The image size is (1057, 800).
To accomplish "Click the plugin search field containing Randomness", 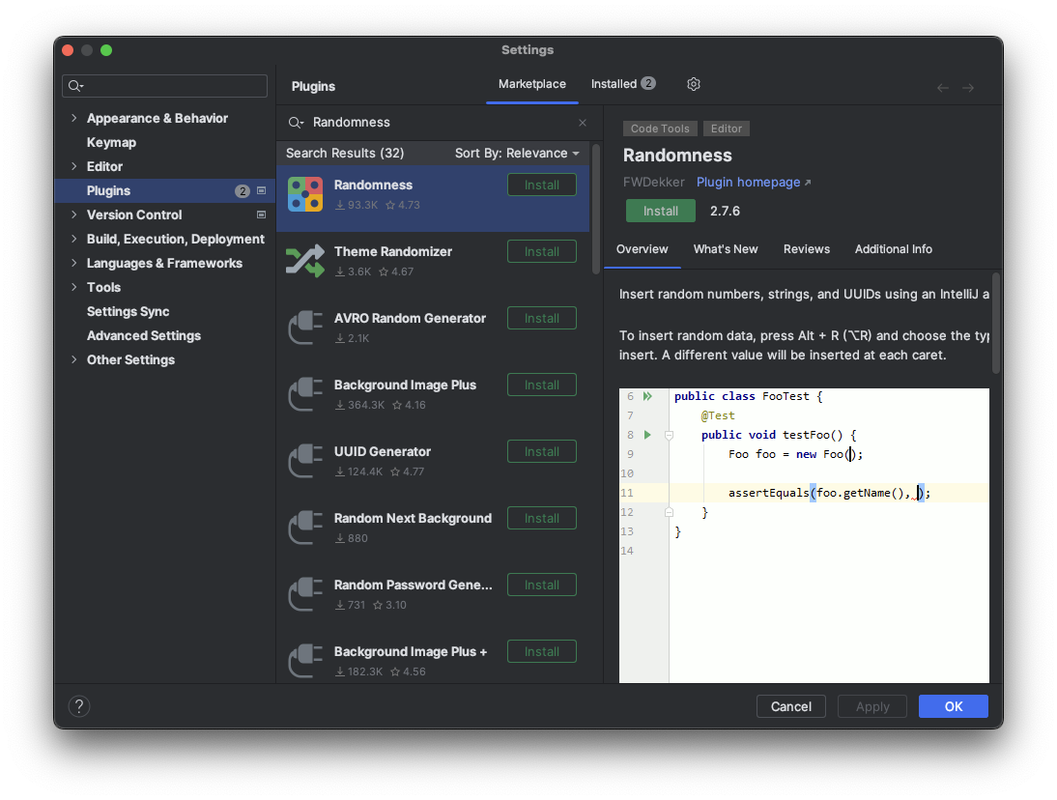I will [x=439, y=123].
